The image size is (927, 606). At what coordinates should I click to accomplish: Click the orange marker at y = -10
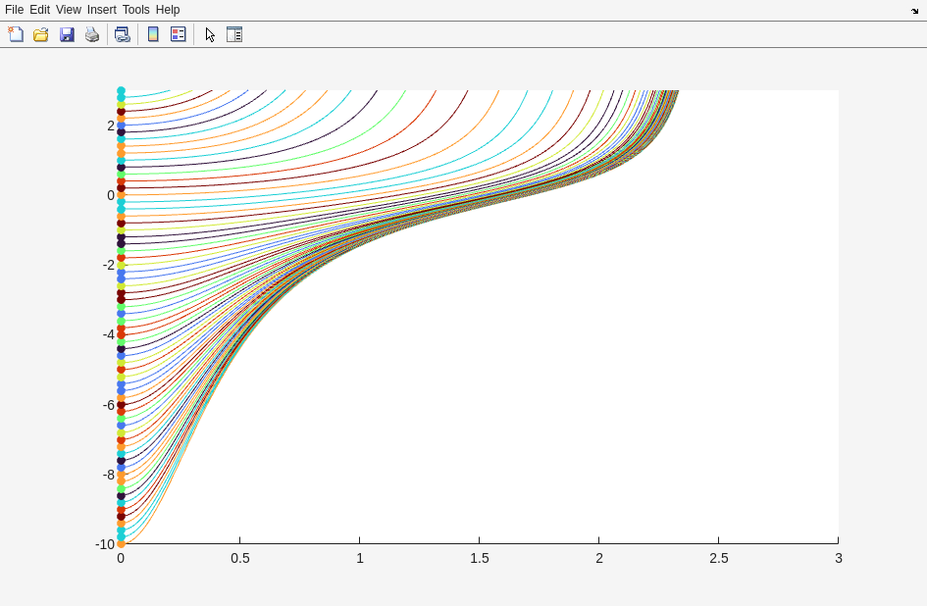(121, 543)
